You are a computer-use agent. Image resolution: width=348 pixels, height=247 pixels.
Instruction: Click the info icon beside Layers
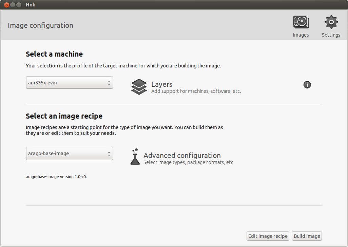(x=307, y=85)
